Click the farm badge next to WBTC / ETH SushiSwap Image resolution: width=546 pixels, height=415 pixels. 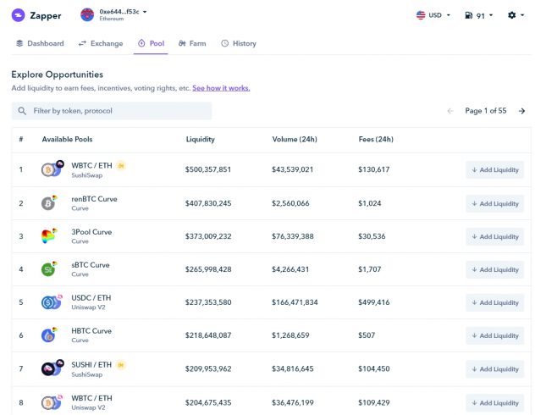pyautogui.click(x=121, y=166)
